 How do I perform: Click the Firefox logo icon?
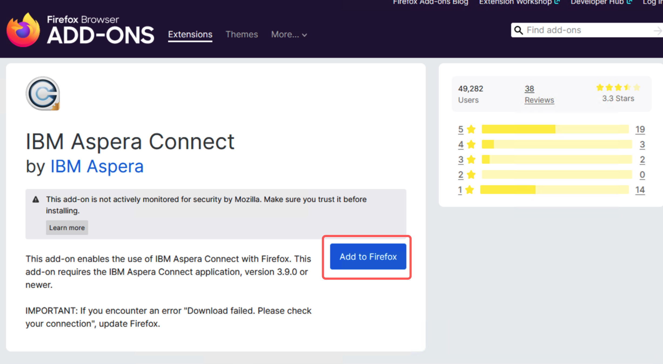tap(23, 30)
